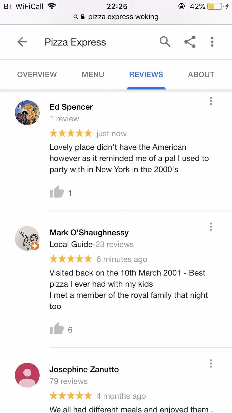
Task: Tap Josephine Zanutto's star rating
Action: pos(71,395)
